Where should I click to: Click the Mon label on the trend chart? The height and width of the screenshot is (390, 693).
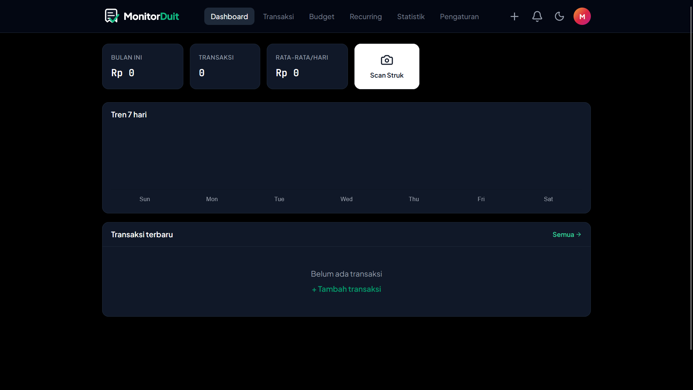pyautogui.click(x=212, y=199)
